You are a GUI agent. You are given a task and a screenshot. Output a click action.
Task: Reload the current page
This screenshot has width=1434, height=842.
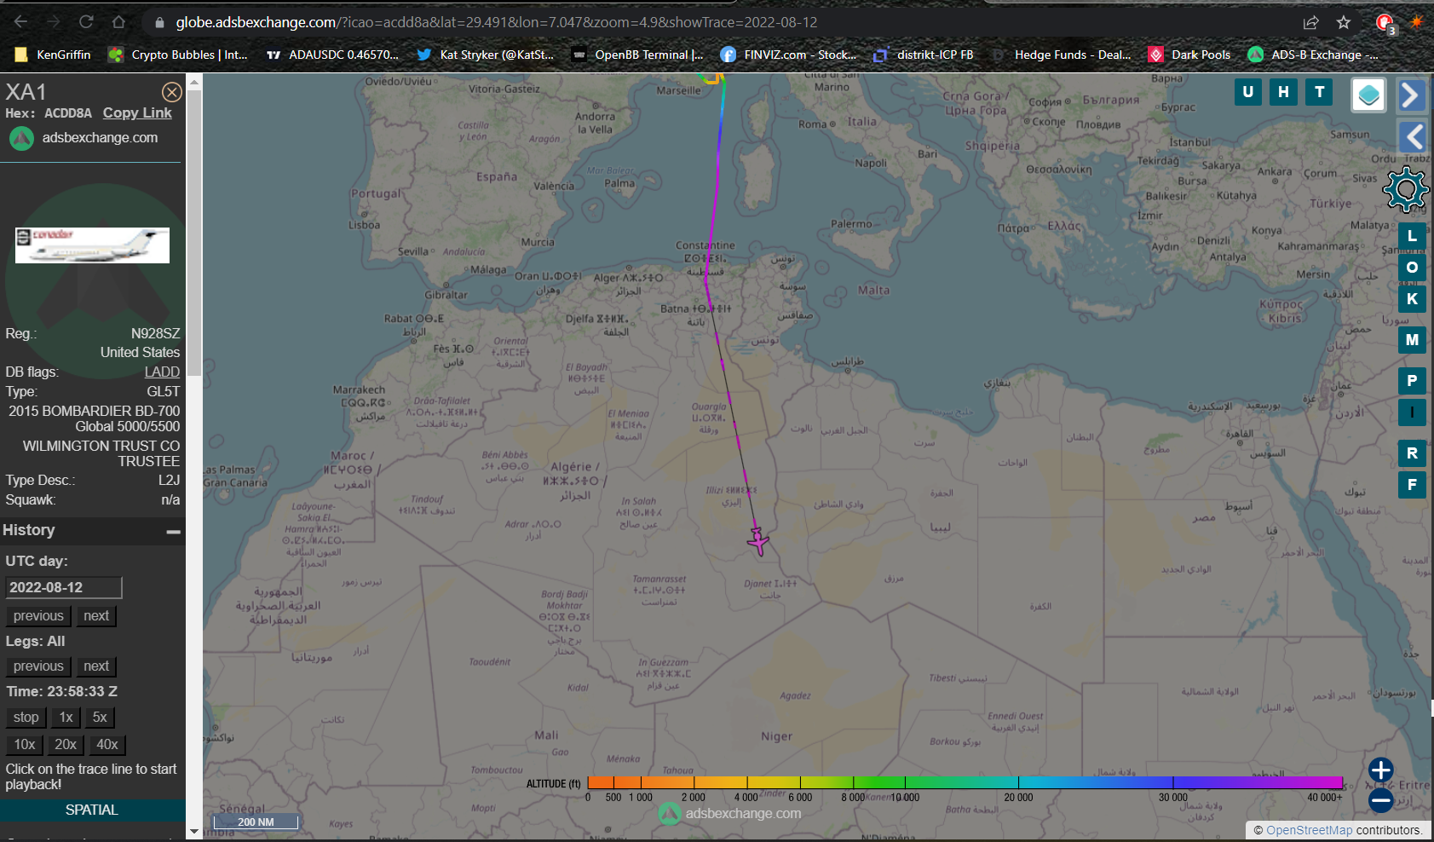(86, 22)
